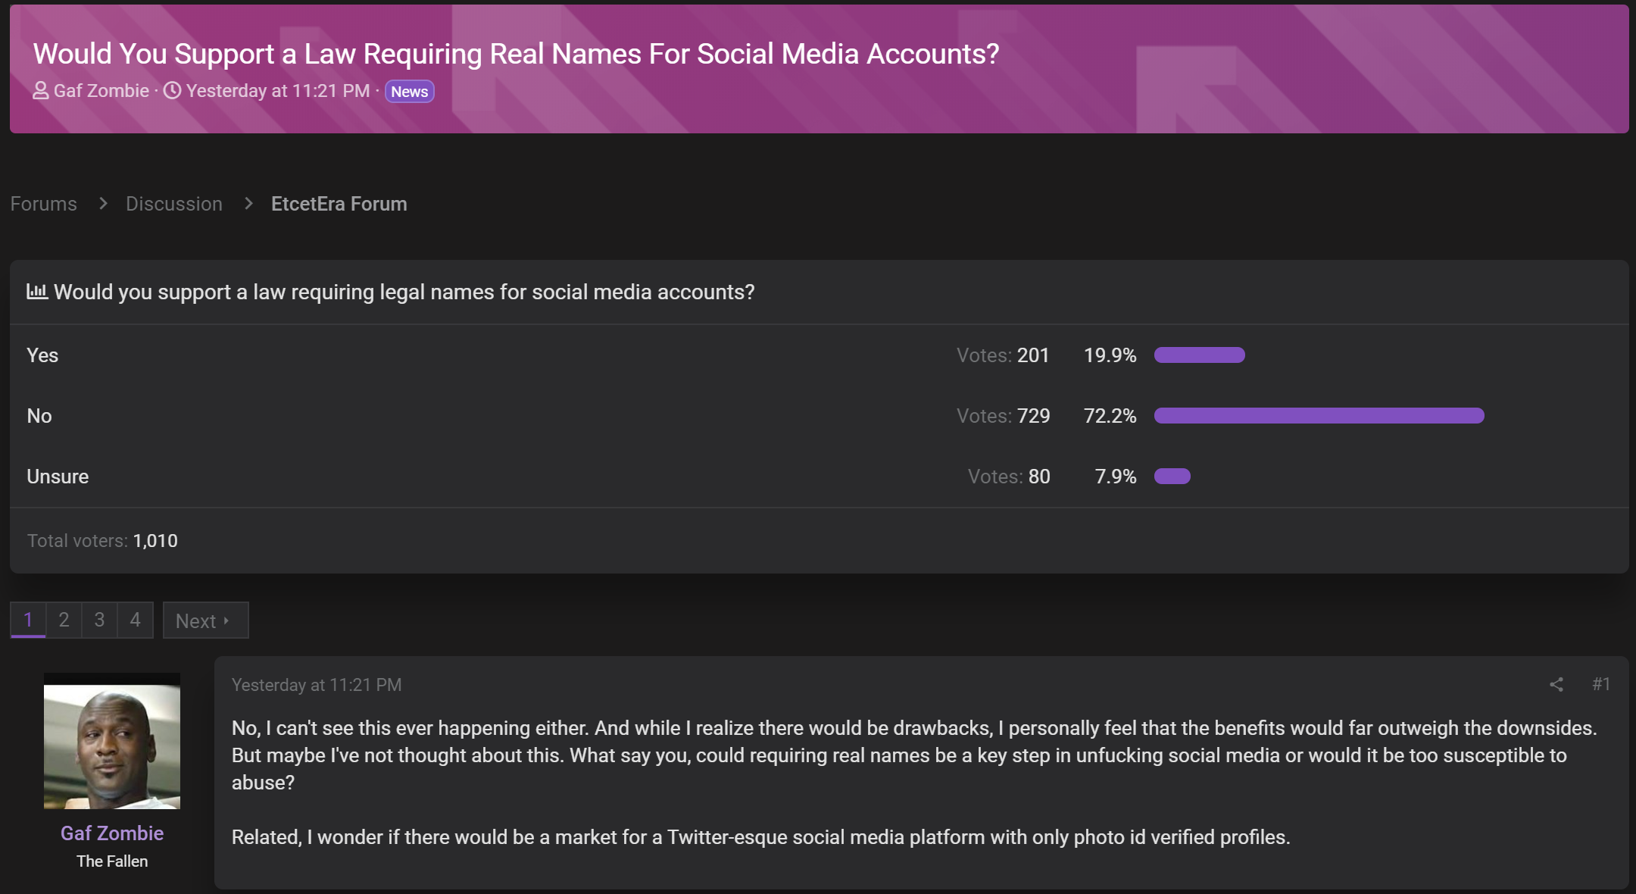1636x894 pixels.
Task: Open the News tag badge
Action: click(x=409, y=92)
